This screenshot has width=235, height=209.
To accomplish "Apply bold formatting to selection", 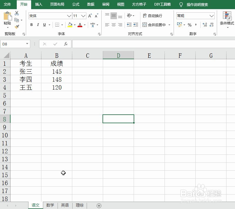I will [31, 25].
